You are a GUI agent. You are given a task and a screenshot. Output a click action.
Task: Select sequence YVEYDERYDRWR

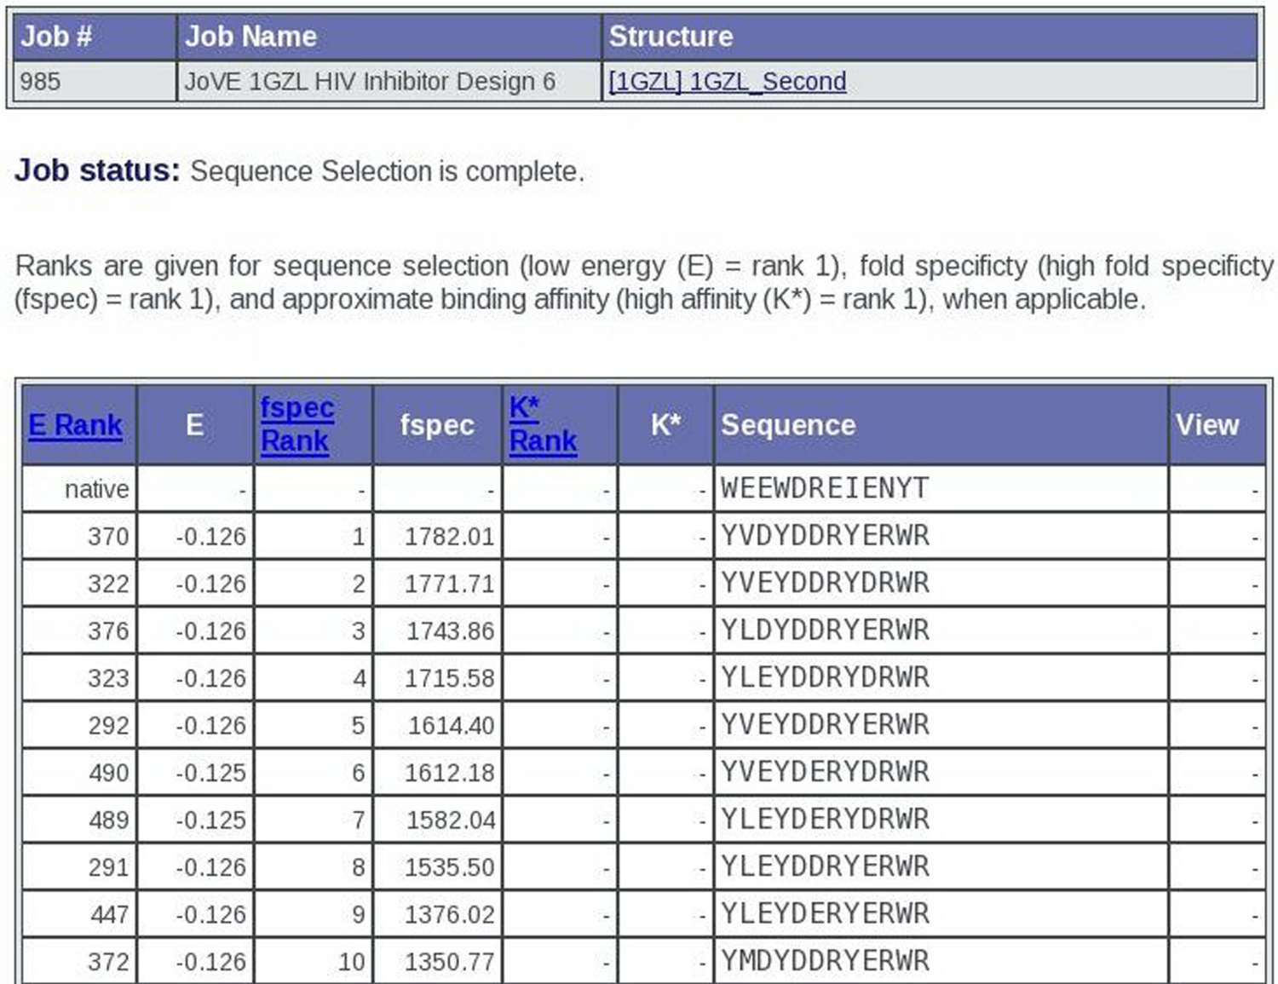(x=825, y=772)
